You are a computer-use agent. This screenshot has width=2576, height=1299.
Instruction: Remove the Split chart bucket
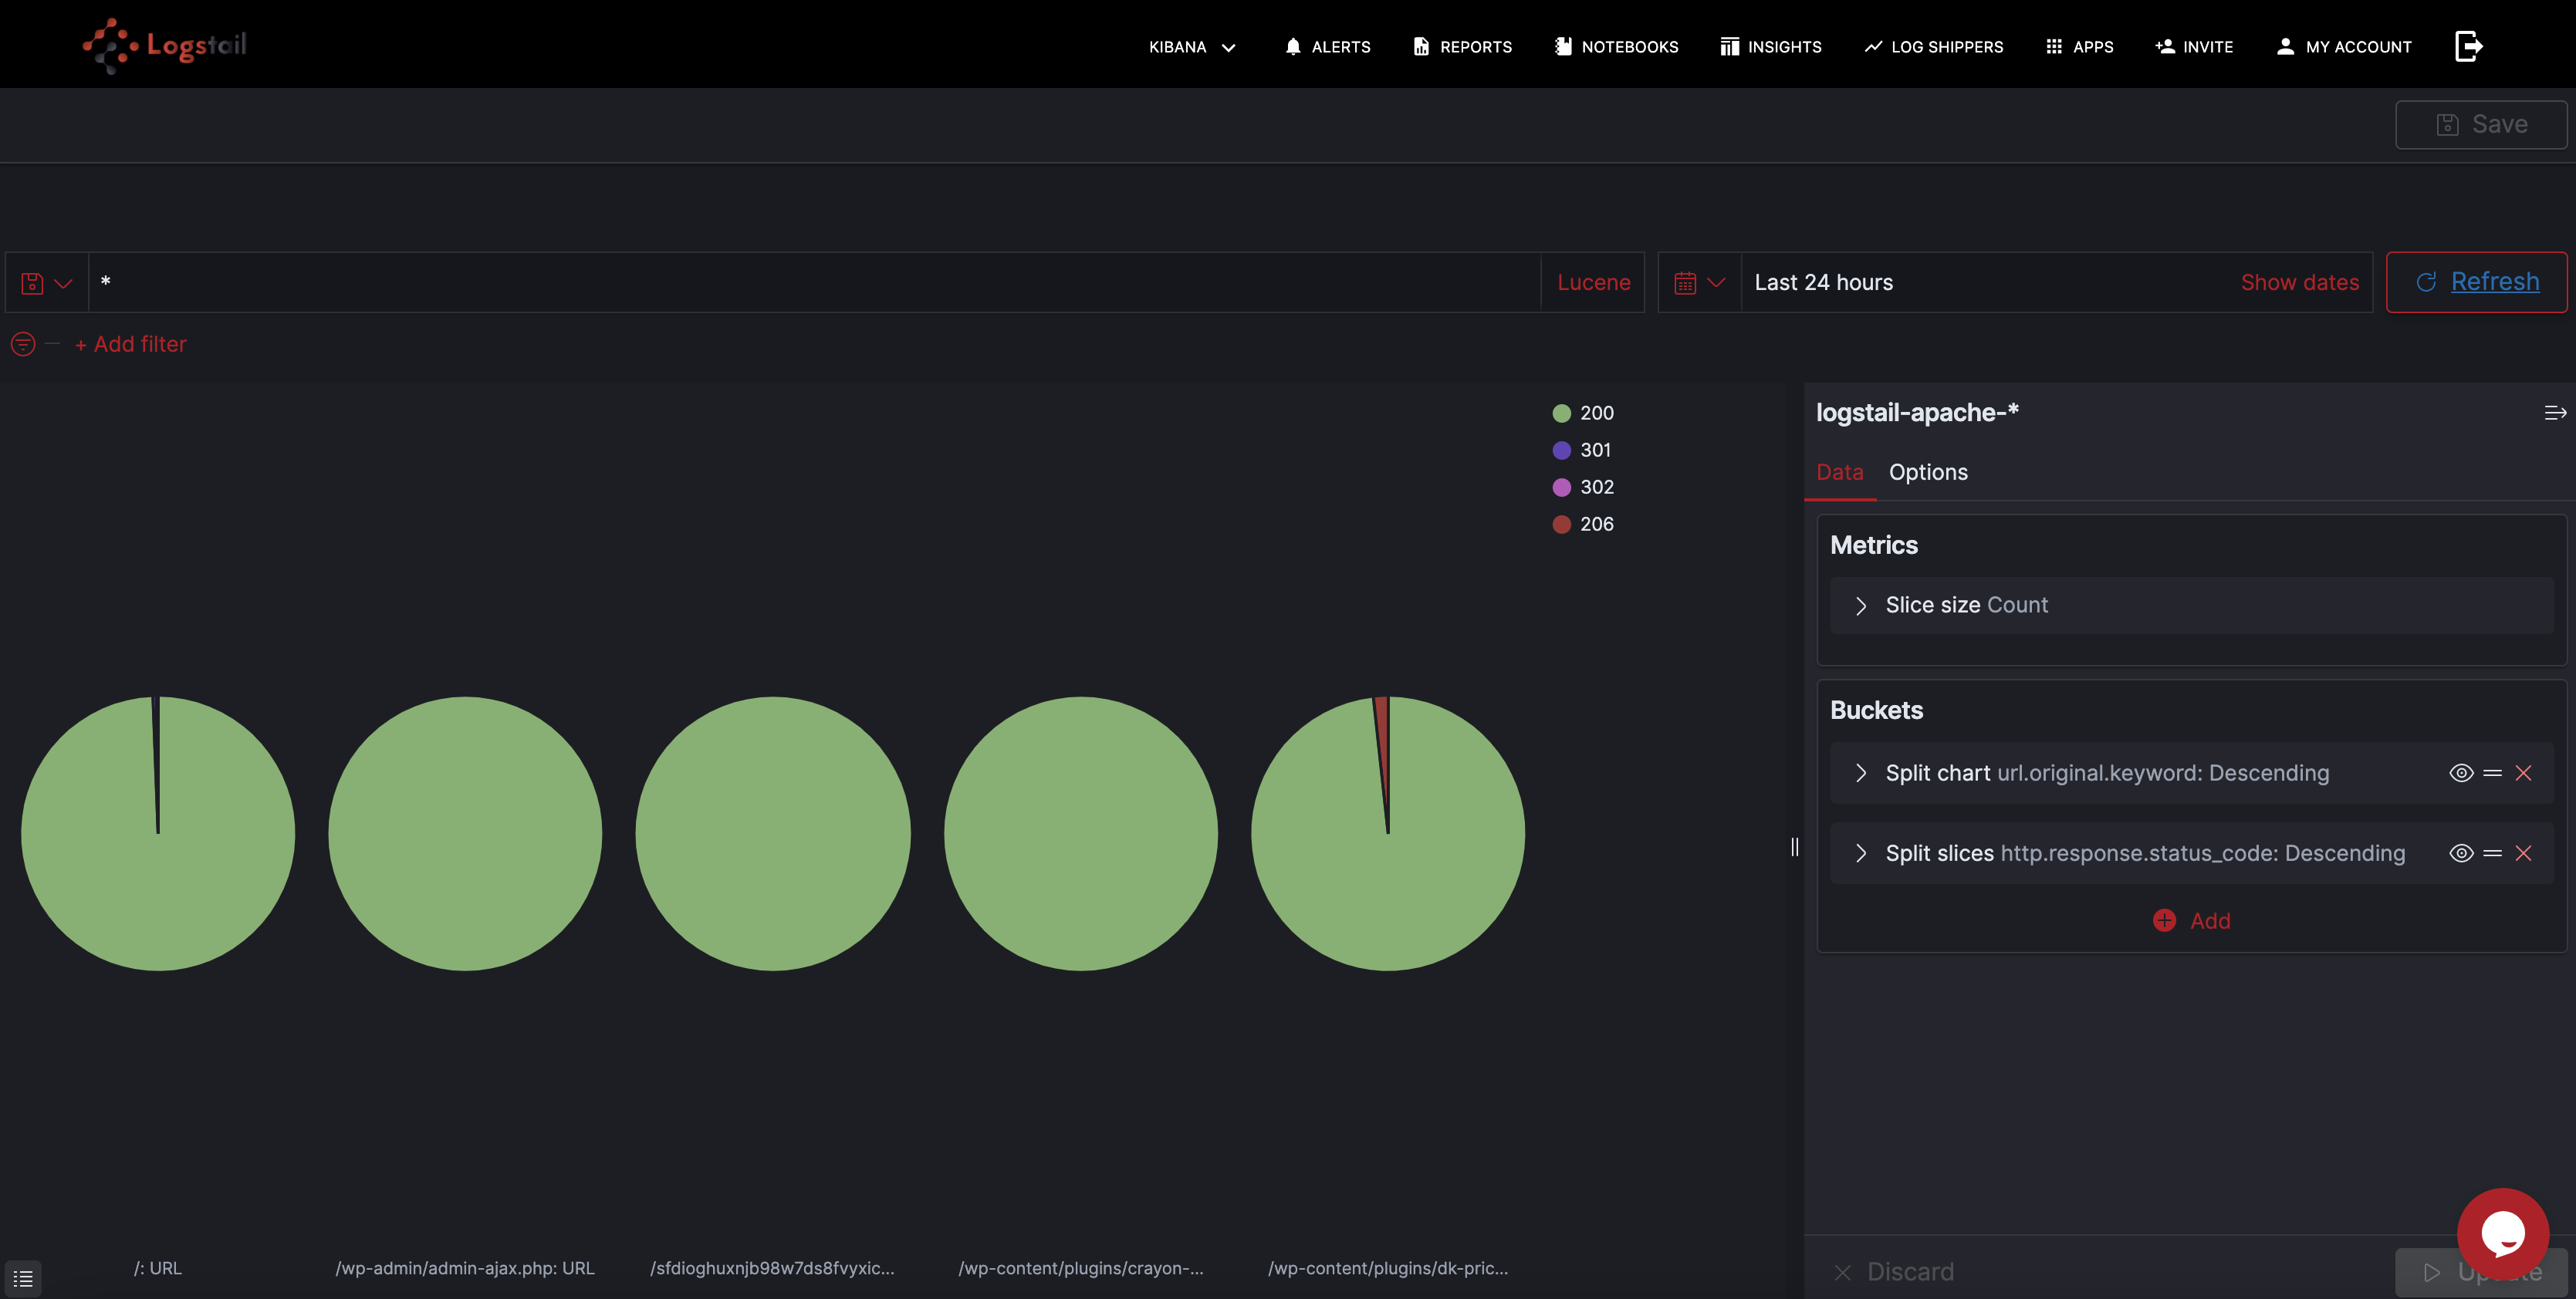[x=2523, y=772]
